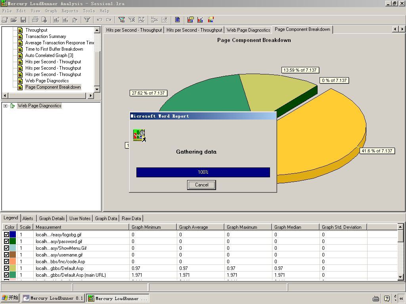Click the graph tree scroll-down arrow
The image size is (406, 304).
pyautogui.click(x=97, y=89)
